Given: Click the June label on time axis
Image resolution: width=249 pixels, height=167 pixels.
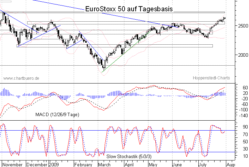Looking at the screenshot, I should (x=176, y=164).
